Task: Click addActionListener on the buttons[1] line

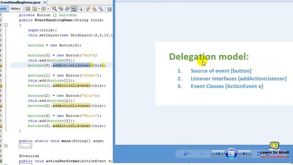Action: pos(71,86)
